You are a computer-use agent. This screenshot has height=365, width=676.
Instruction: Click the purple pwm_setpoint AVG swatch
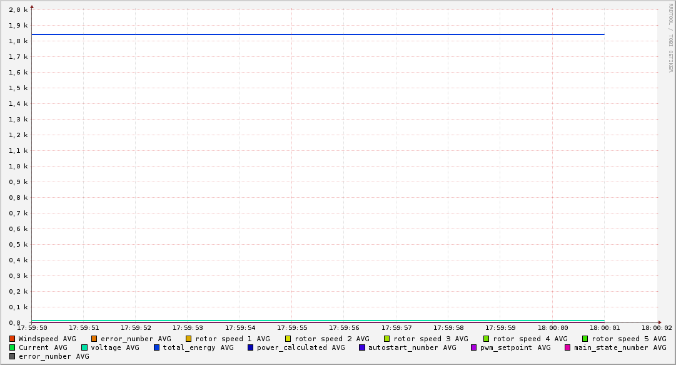(473, 347)
